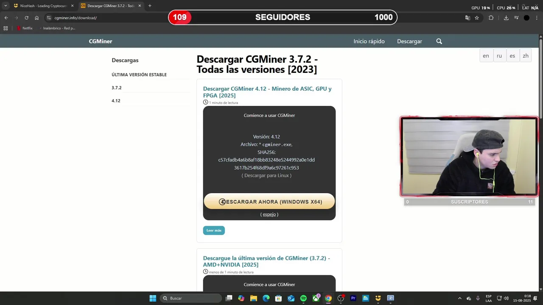Open Microsoft Store from taskbar

pos(279,298)
